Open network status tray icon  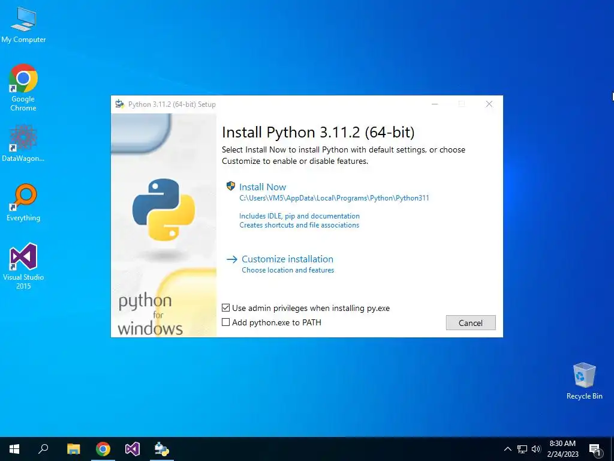pyautogui.click(x=522, y=449)
